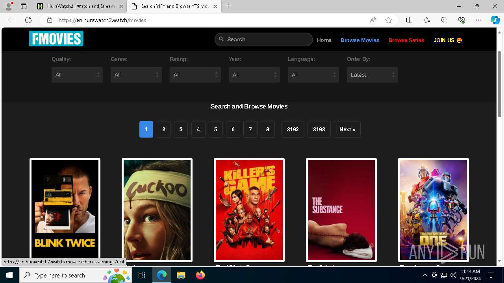
Task: Open the Copilot sidebar icon
Action: (x=495, y=20)
